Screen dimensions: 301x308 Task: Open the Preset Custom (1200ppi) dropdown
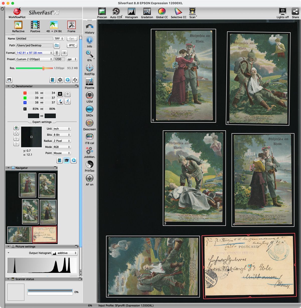pyautogui.click(x=34, y=59)
